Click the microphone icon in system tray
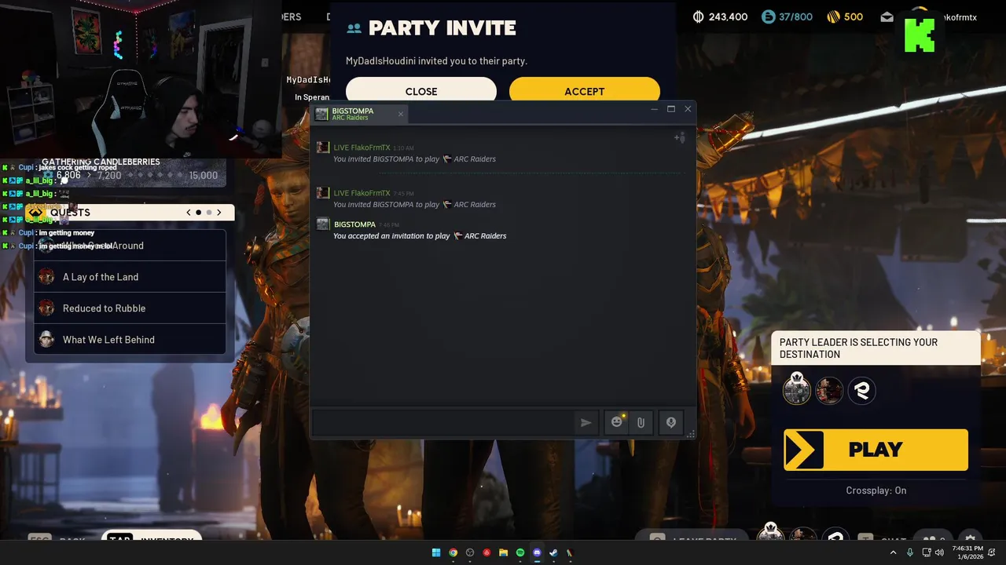 [x=910, y=552]
